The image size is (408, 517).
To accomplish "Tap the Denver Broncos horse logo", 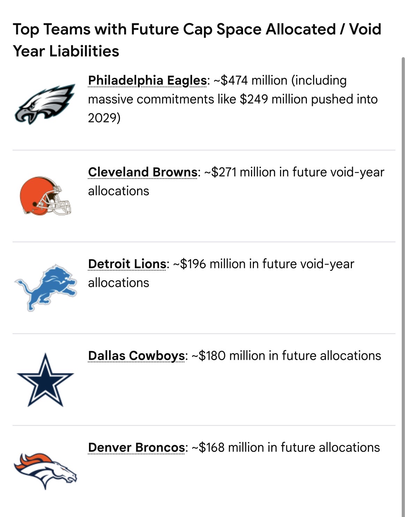I will [45, 471].
